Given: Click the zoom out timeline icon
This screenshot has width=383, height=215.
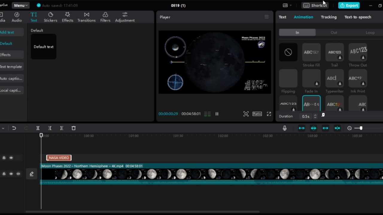Looking at the screenshot, I should (349, 128).
